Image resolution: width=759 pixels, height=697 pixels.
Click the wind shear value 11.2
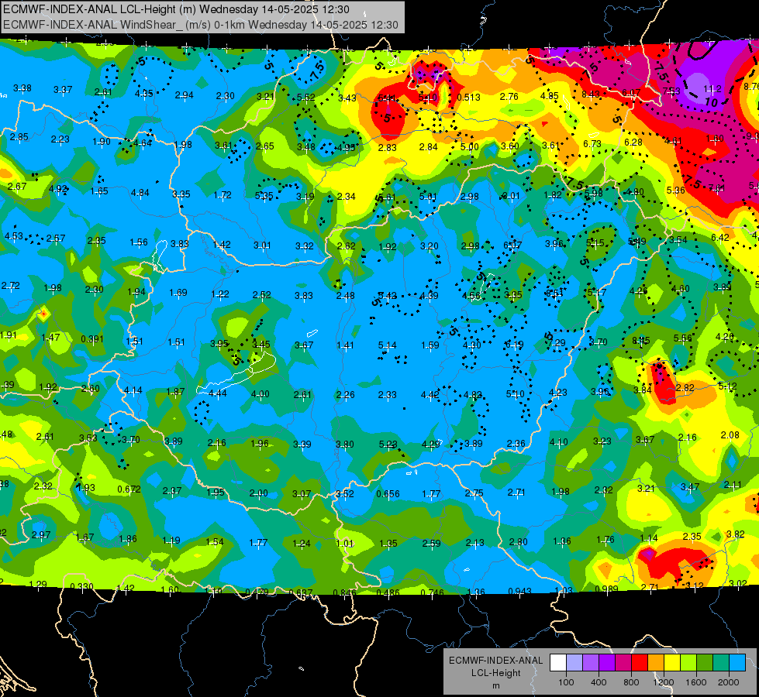click(712, 89)
